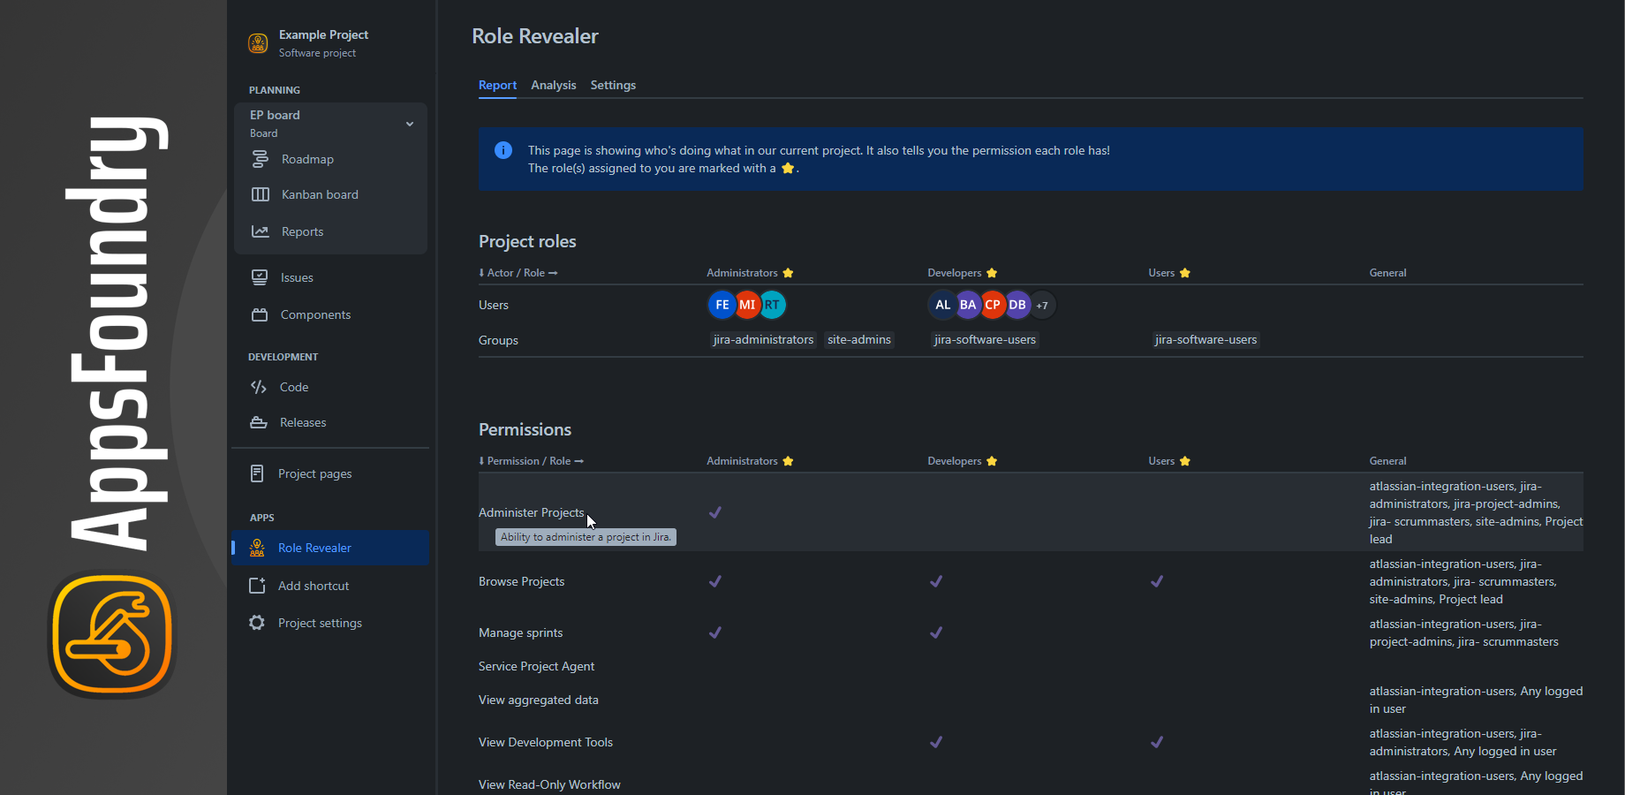Click Administrators check for Browse Projects
Viewport: 1625px width, 795px height.
click(715, 581)
